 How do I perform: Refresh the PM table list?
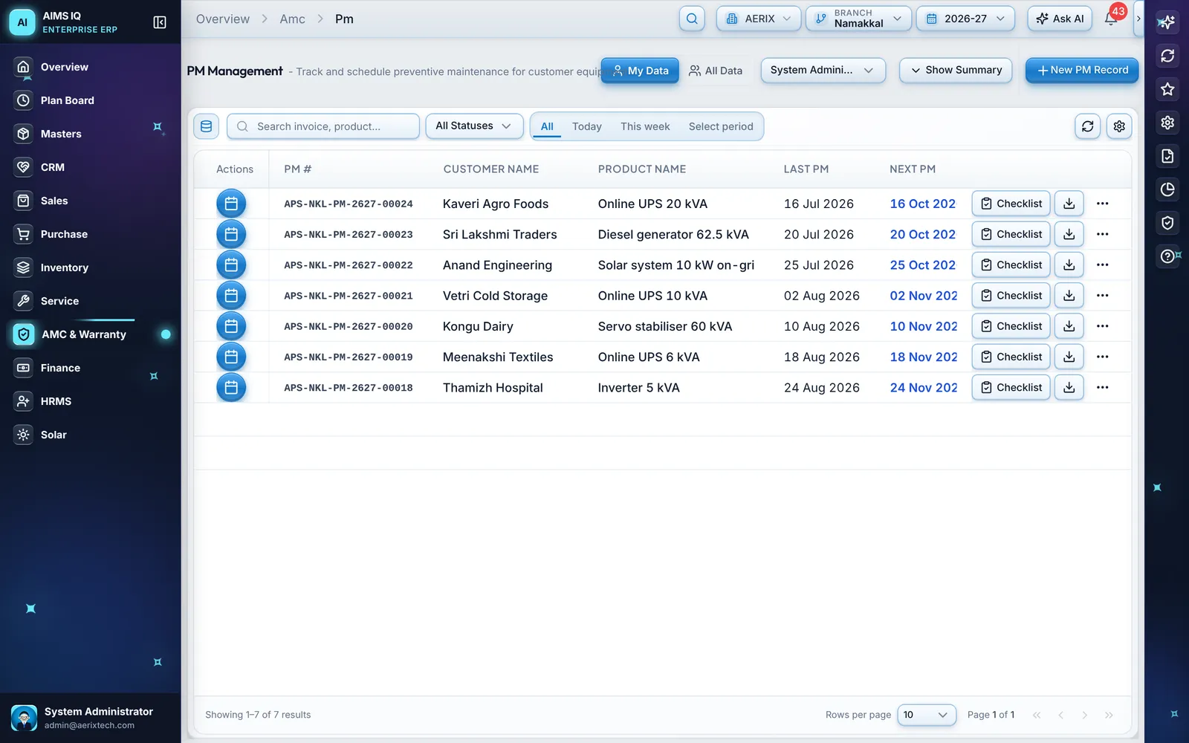coord(1087,126)
